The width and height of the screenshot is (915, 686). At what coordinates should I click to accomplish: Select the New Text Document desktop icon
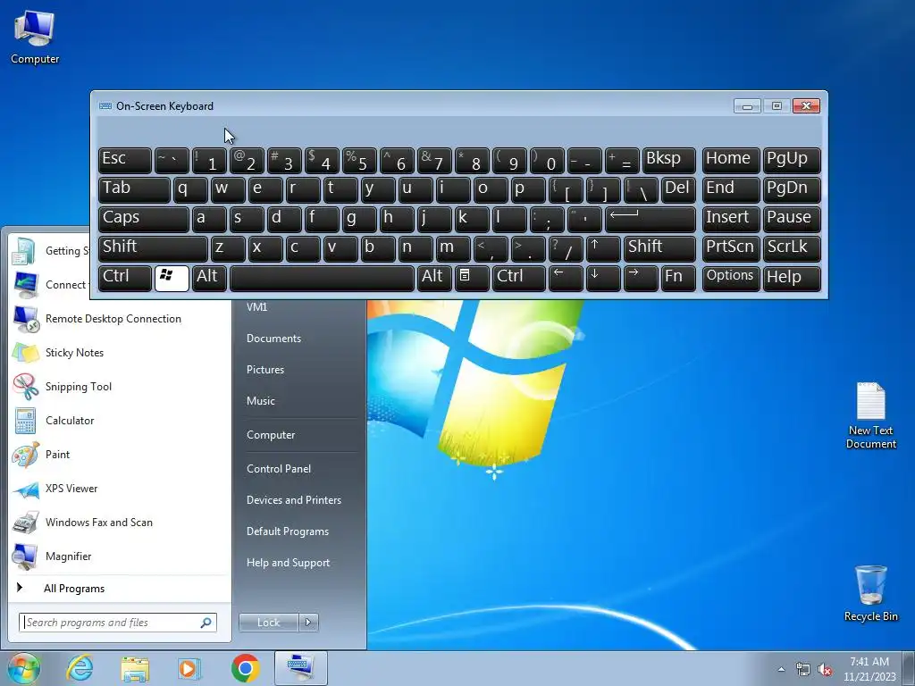(x=870, y=415)
